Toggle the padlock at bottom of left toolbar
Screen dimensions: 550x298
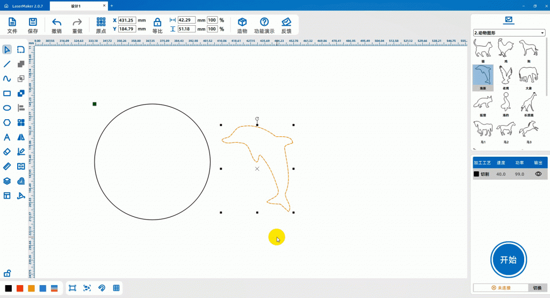coord(8,273)
